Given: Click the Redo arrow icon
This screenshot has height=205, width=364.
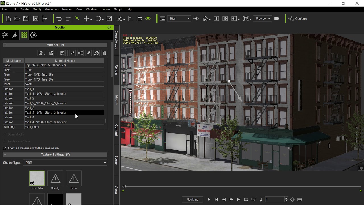Looking at the screenshot, I should pyautogui.click(x=68, y=19).
